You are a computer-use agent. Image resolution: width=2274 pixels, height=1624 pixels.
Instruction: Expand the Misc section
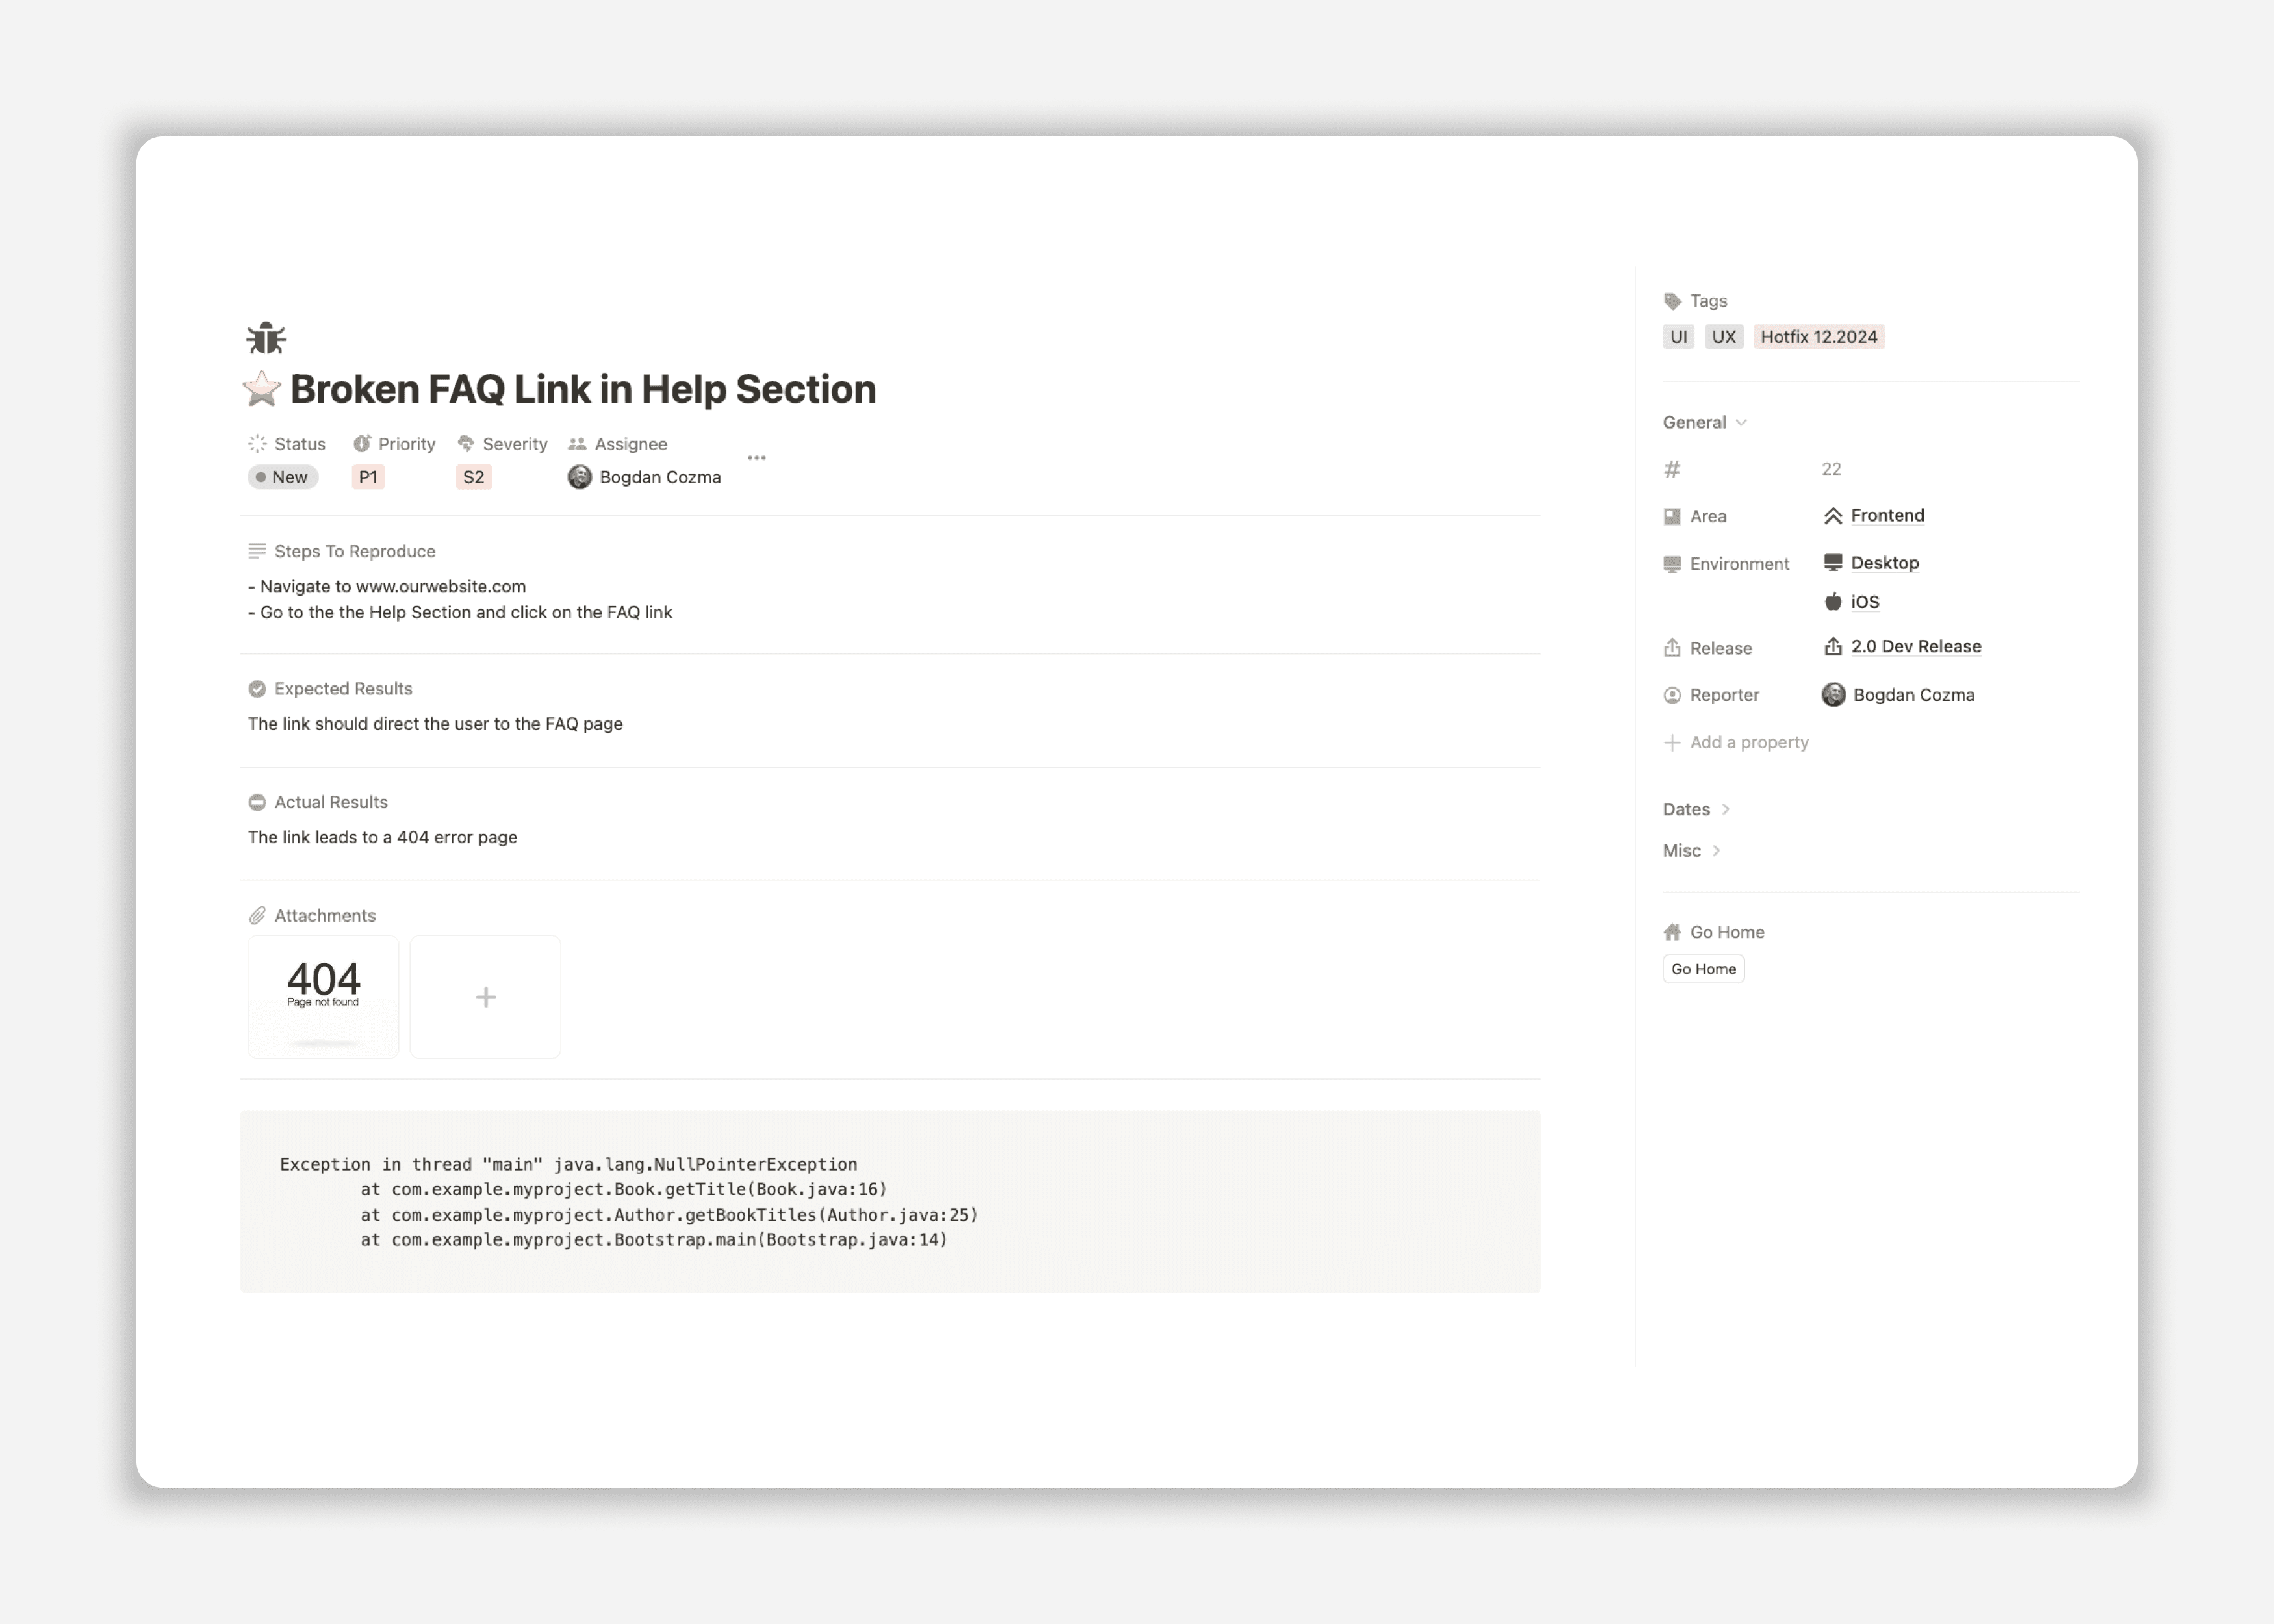[1692, 850]
